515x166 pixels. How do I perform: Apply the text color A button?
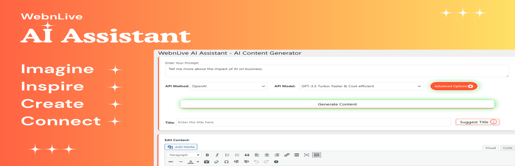click(x=191, y=162)
